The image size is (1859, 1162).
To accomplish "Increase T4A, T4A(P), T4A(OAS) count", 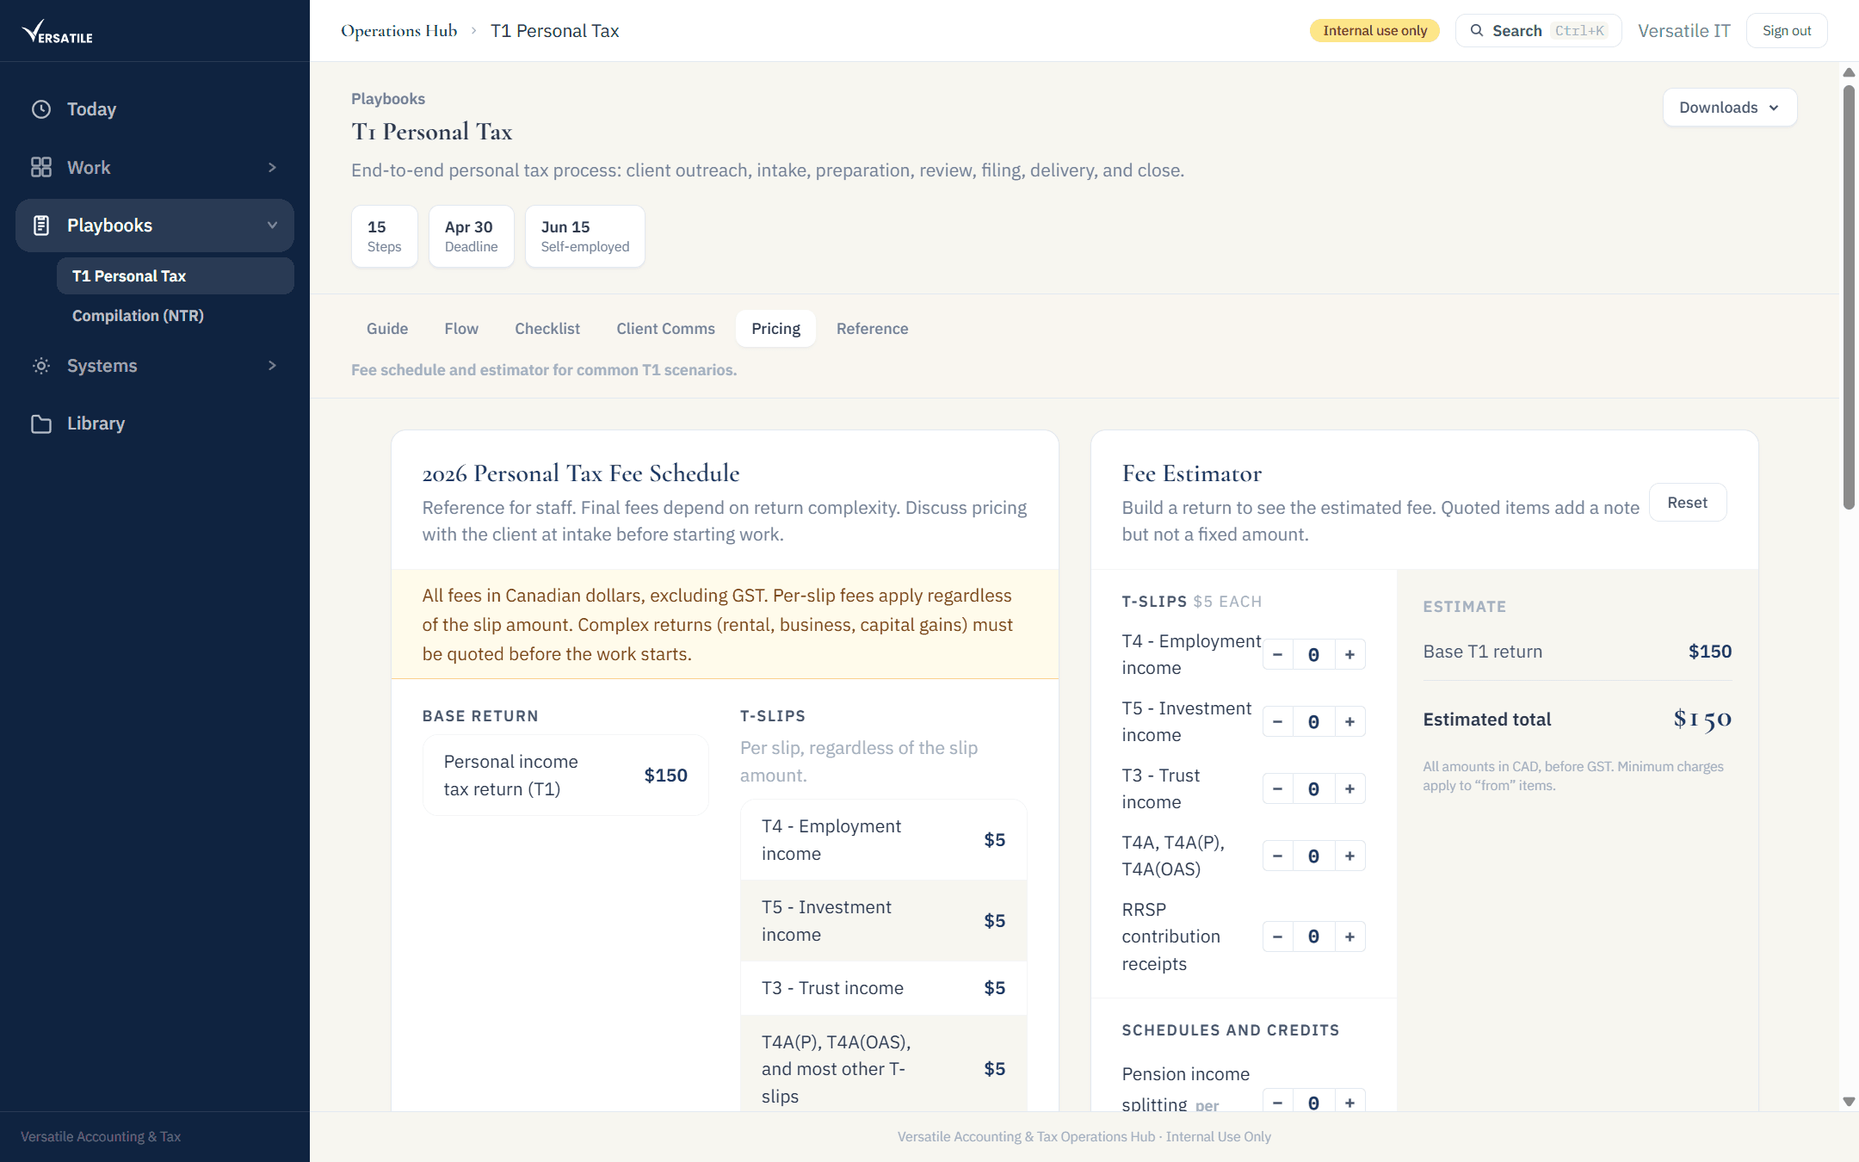I will 1349,856.
